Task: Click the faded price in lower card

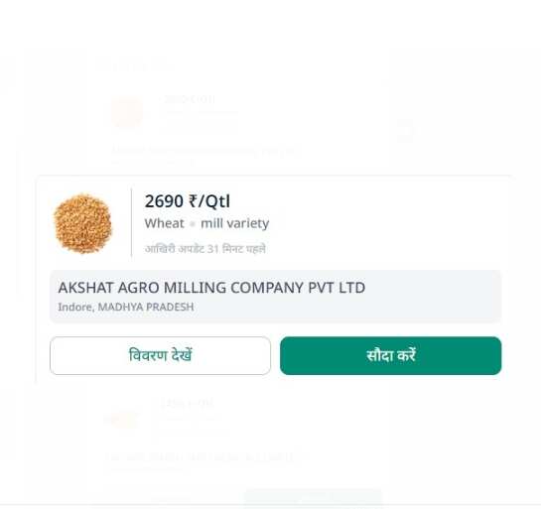Action: coord(188,404)
